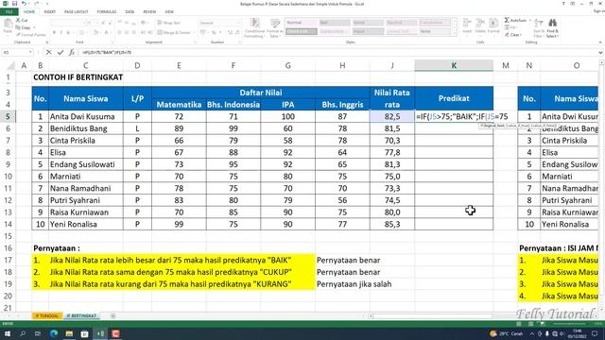Switch to the DATA ribbon tab
The image size is (605, 340).
[130, 12]
